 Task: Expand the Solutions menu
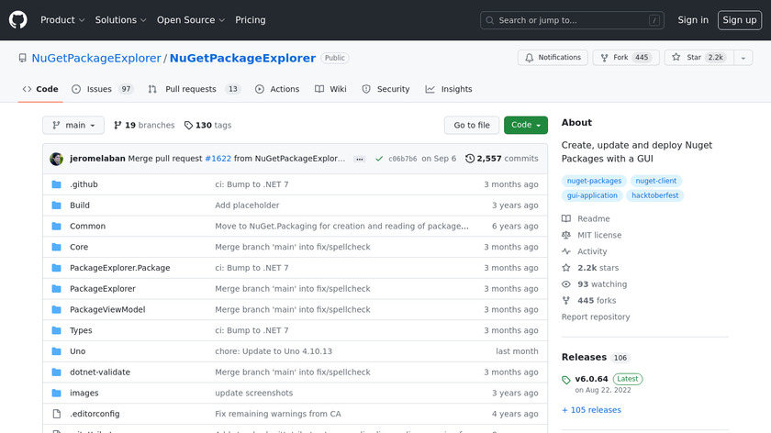[x=120, y=20]
